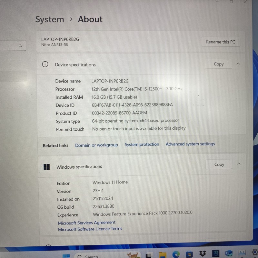
Task: Launch Microsoft Edge from the taskbar
Action: click(x=176, y=254)
